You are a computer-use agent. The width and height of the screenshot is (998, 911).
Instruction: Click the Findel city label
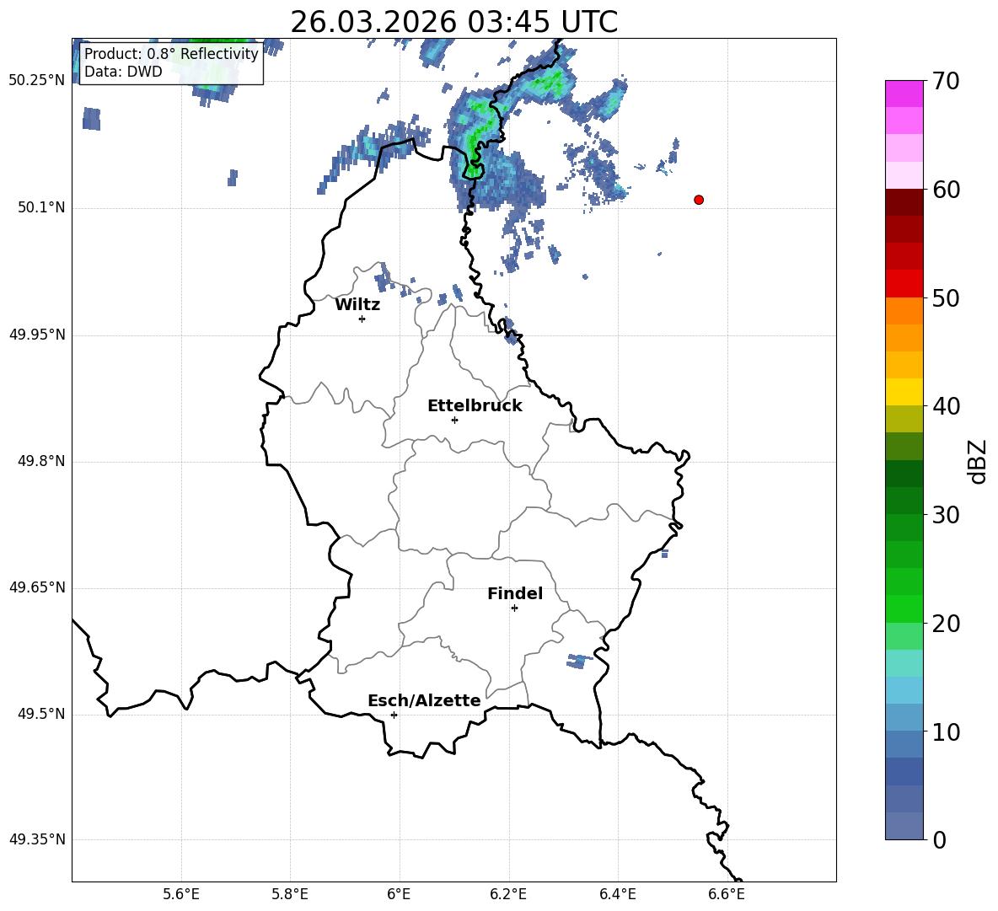(515, 593)
